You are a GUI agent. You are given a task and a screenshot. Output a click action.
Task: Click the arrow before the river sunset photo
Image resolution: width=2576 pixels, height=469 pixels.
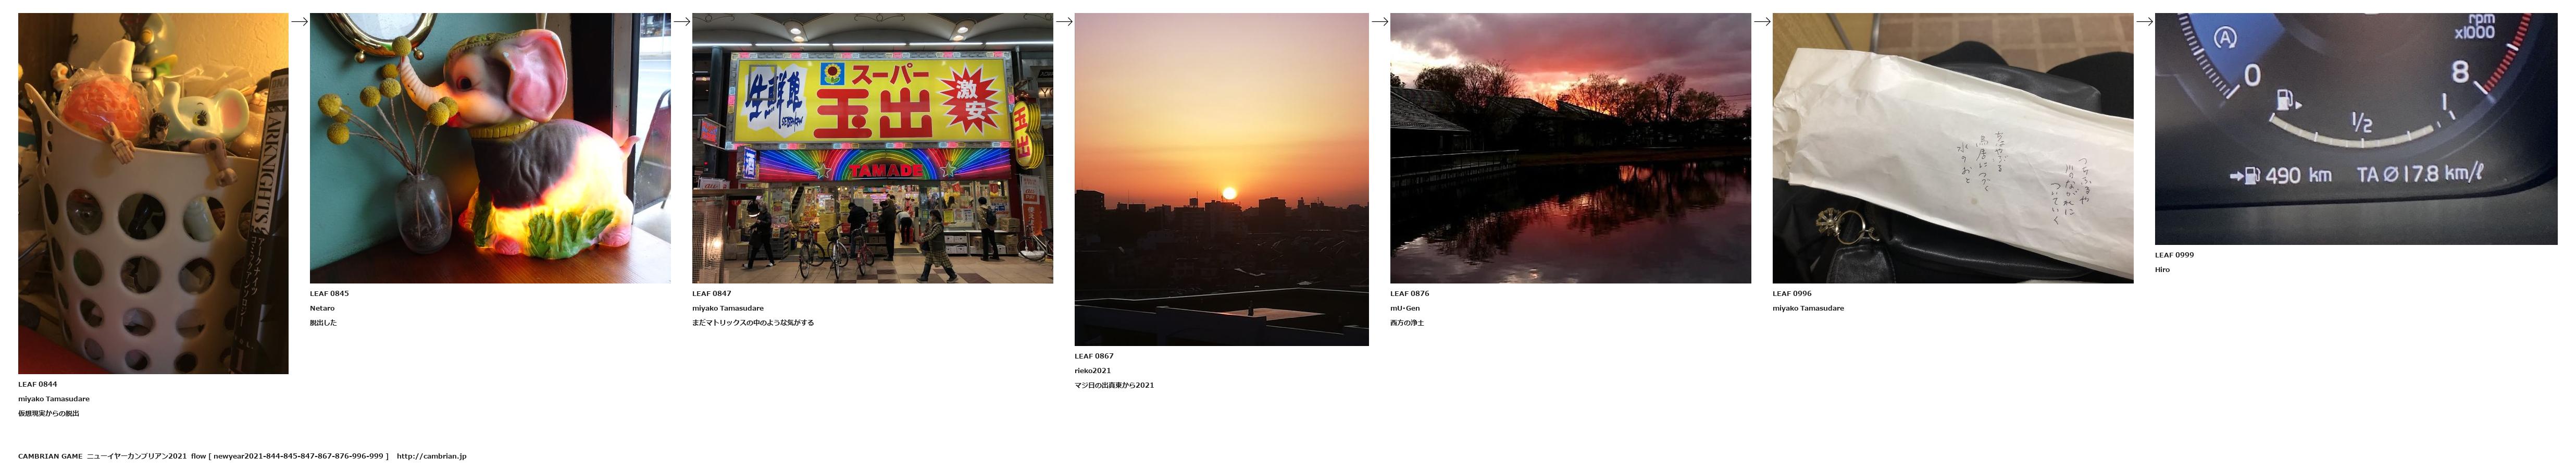[x=1379, y=21]
